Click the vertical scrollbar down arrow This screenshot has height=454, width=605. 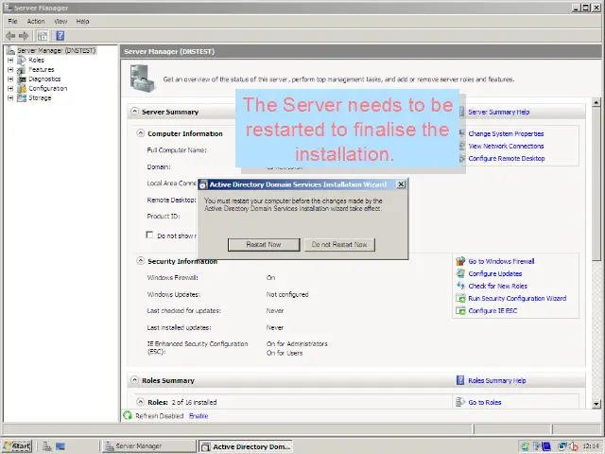tap(596, 404)
